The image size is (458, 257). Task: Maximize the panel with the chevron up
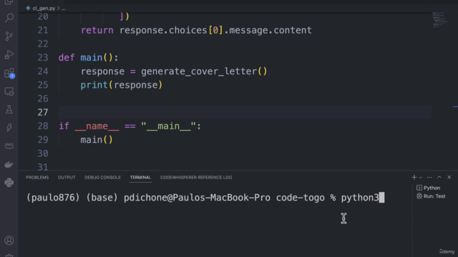439,177
